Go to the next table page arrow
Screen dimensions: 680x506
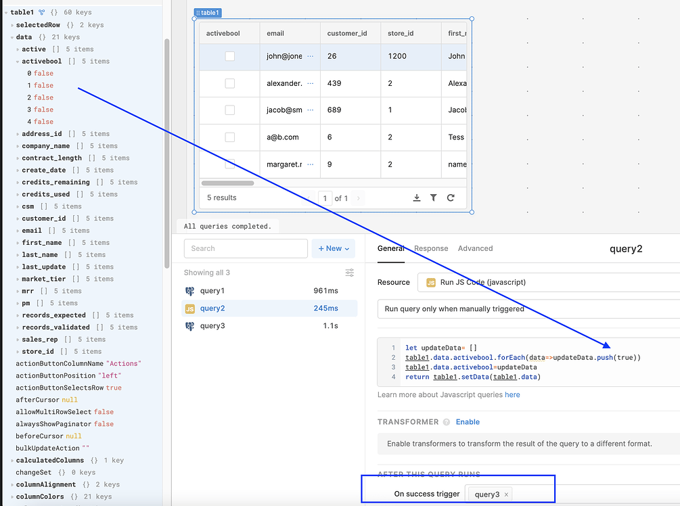pos(358,198)
